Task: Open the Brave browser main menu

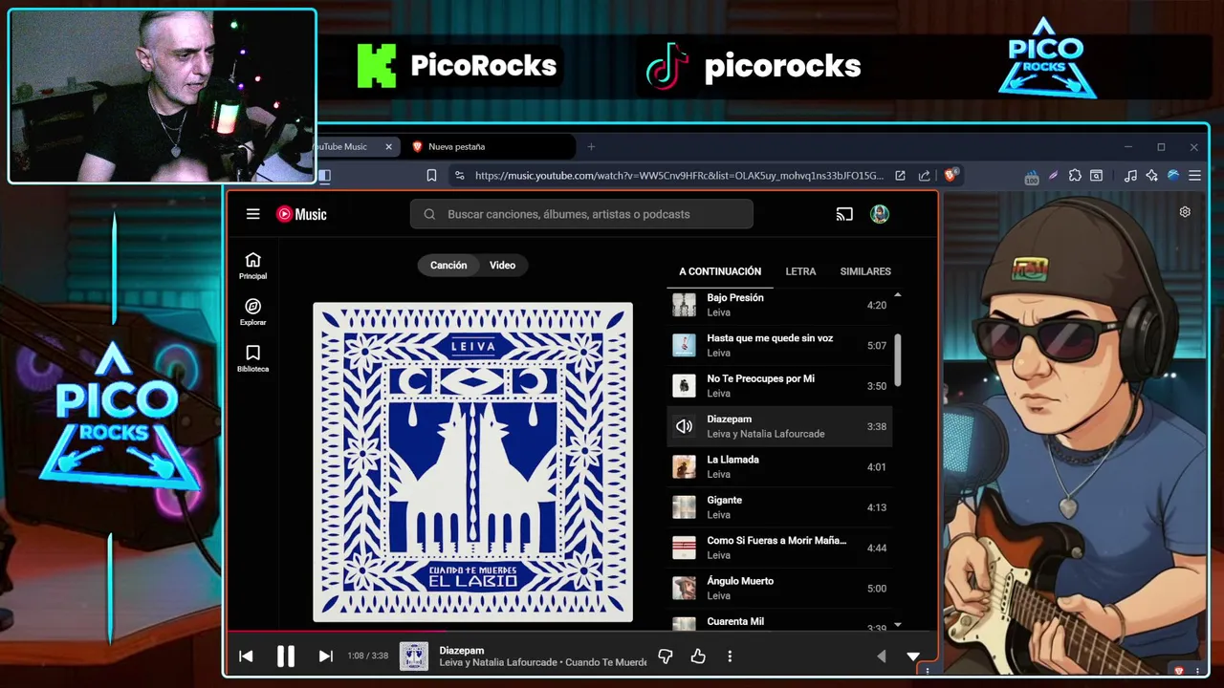Action: click(x=1194, y=176)
